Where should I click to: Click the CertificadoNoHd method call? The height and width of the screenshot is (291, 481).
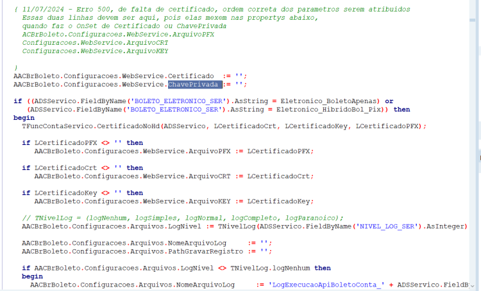[128, 126]
